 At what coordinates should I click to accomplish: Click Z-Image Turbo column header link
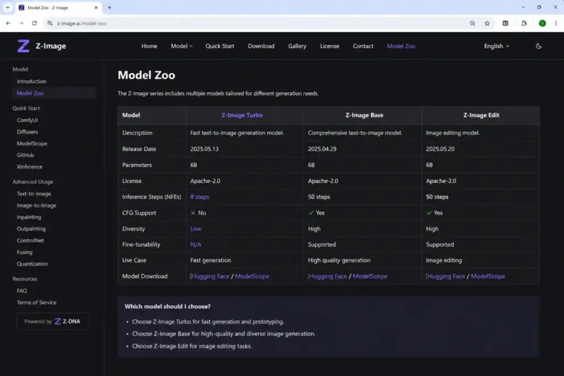242,115
